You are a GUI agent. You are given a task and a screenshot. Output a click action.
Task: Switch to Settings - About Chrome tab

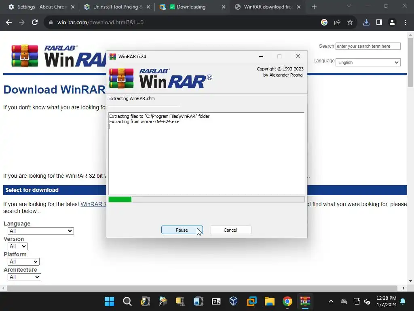point(42,7)
